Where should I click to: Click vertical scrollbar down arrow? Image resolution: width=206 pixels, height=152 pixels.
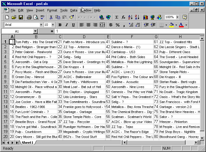point(202,138)
